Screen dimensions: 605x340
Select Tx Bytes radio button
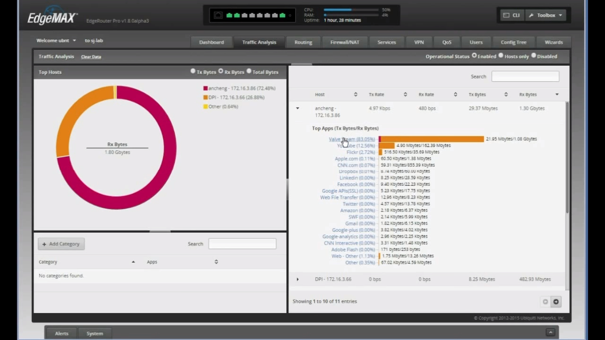pos(193,71)
